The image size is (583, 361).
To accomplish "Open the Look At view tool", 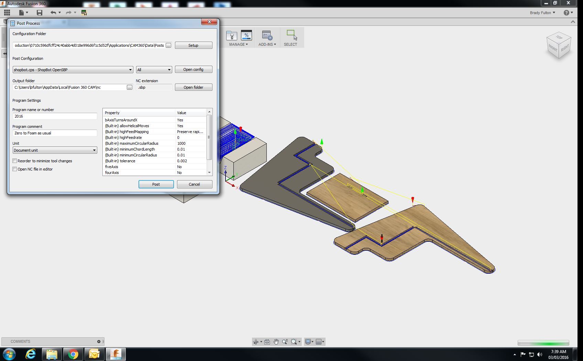I will tap(267, 342).
